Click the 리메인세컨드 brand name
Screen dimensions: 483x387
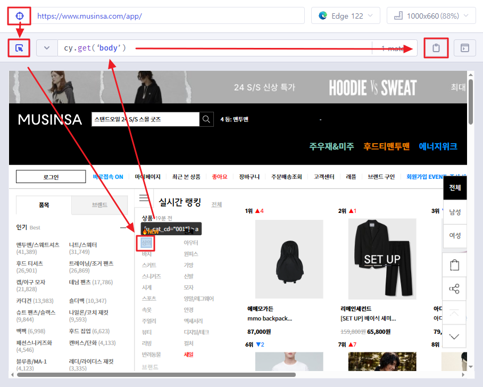356,309
